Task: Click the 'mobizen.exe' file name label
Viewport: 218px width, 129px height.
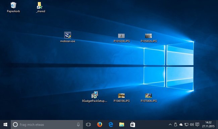Action: [68, 41]
